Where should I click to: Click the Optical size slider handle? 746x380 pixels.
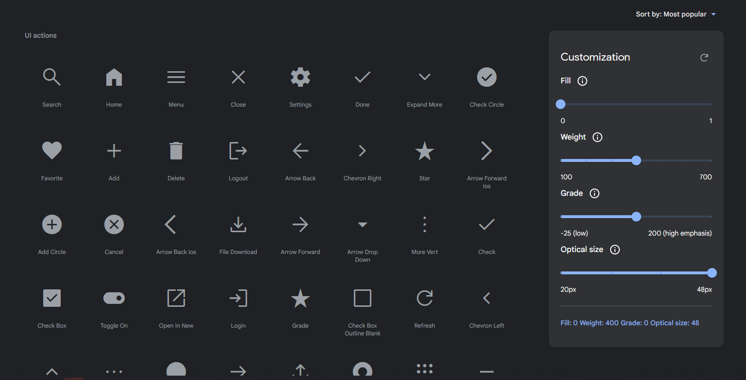(x=712, y=273)
